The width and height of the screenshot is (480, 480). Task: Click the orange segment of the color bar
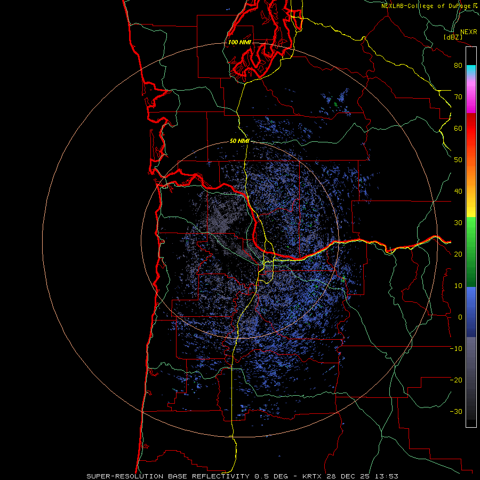point(471,174)
